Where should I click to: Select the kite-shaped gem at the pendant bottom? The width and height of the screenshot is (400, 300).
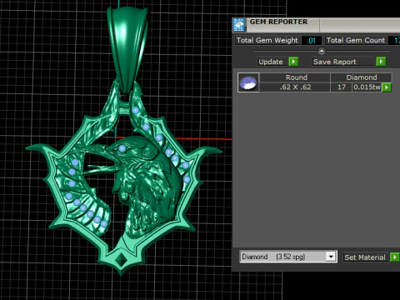click(x=121, y=260)
